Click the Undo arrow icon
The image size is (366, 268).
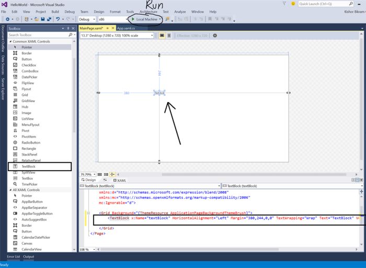tap(58, 19)
